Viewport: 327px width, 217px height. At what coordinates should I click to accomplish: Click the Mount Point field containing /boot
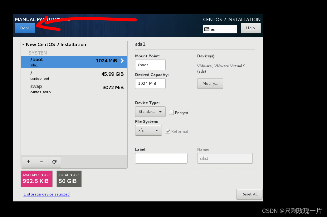pos(150,65)
